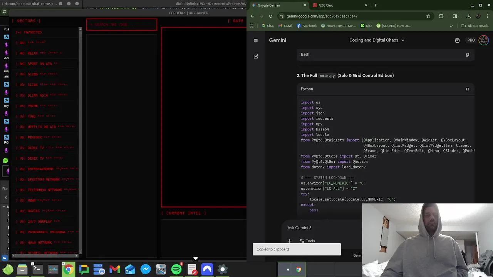
Task: Open a new Chrome tab
Action: pos(375,5)
